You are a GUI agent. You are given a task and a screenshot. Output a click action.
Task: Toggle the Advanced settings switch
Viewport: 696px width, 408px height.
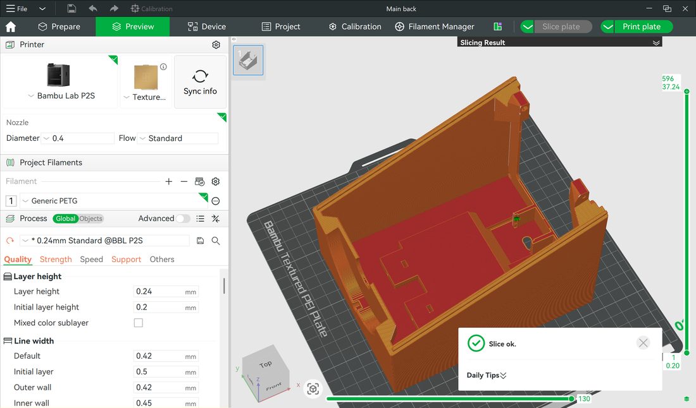click(182, 219)
